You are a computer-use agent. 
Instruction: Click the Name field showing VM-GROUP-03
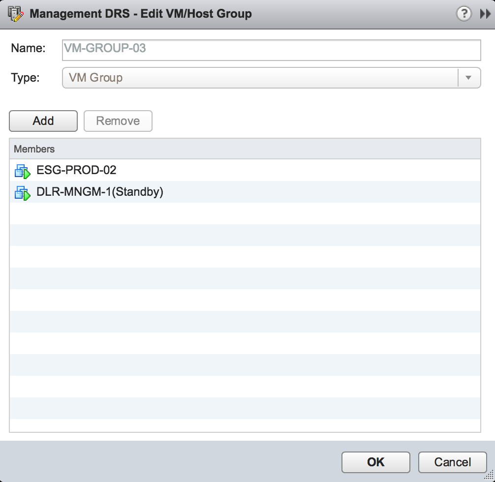click(271, 49)
